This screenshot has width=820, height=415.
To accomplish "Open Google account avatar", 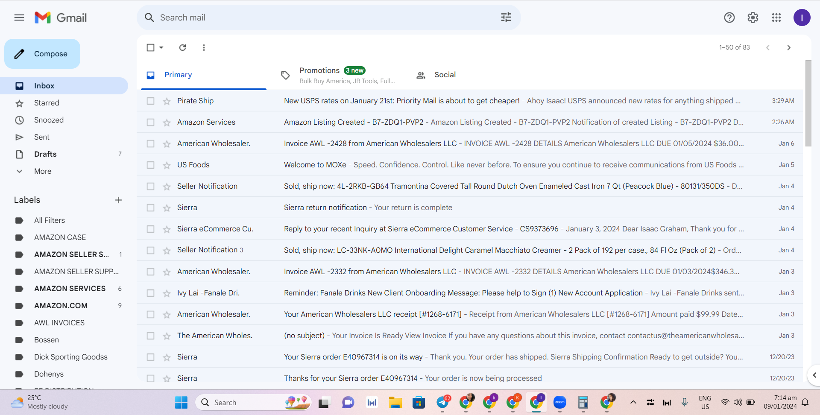I will tap(802, 18).
